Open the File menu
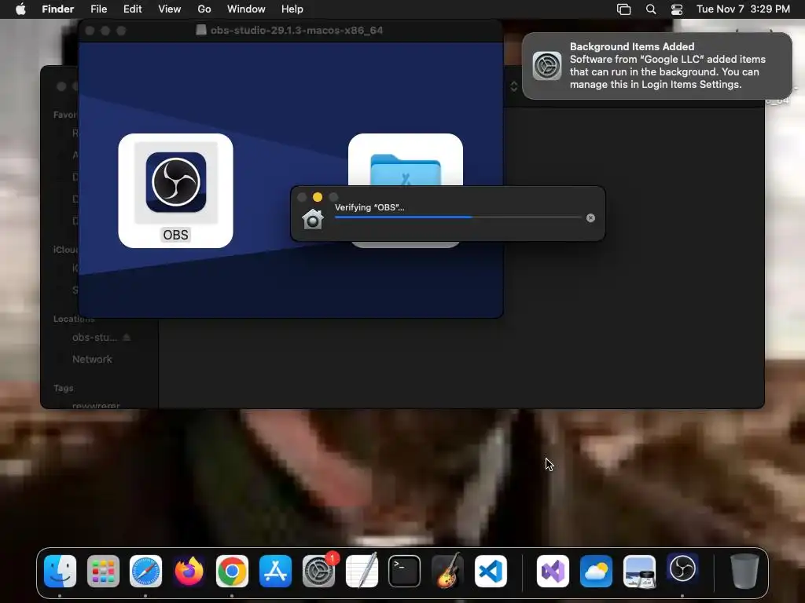Viewport: 805px width, 603px height. coord(98,9)
